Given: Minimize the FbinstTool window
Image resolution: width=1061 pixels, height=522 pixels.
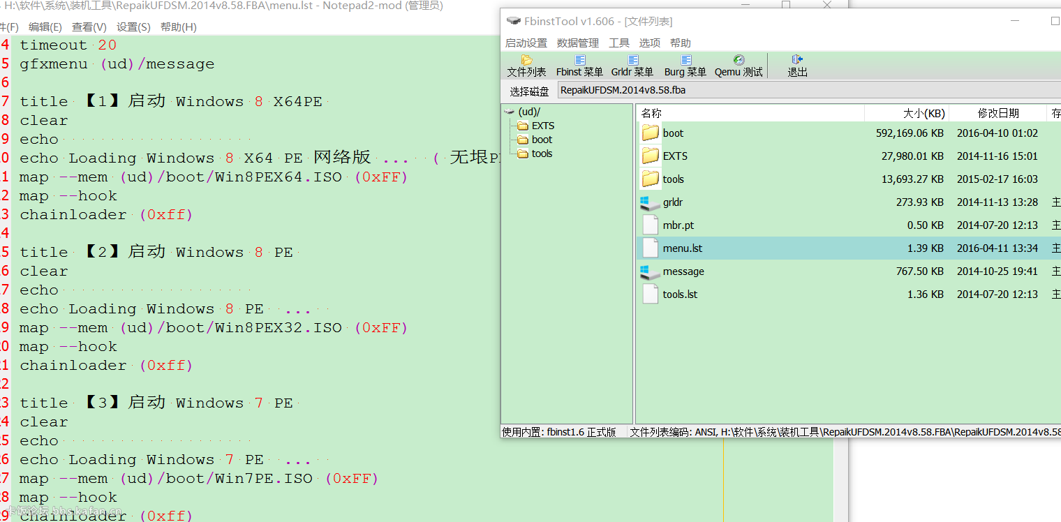Looking at the screenshot, I should click(1016, 21).
